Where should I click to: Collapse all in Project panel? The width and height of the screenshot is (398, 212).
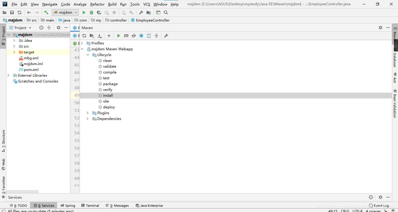click(x=49, y=28)
